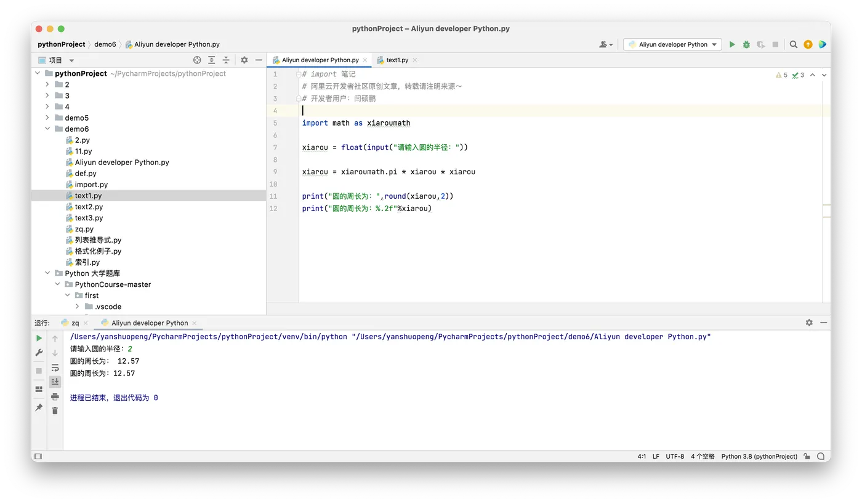This screenshot has width=862, height=503.
Task: Select 11.py in project tree
Action: coord(84,151)
